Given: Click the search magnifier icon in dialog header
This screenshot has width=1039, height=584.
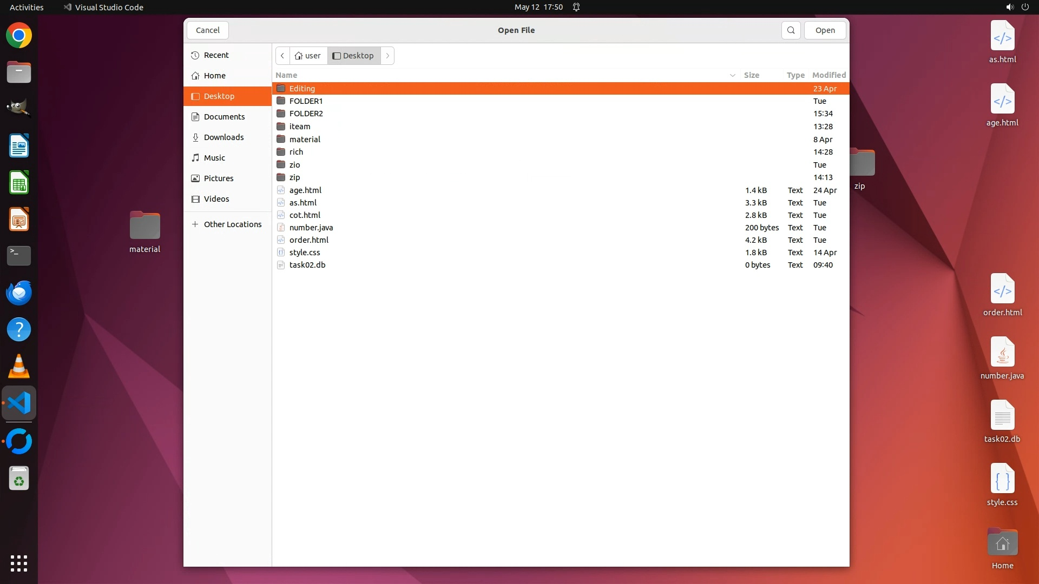Looking at the screenshot, I should pyautogui.click(x=791, y=30).
